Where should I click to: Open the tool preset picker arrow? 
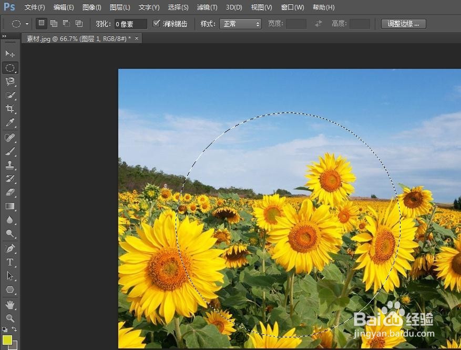(27, 24)
